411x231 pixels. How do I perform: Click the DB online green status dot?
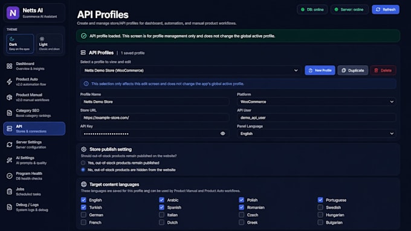(x=303, y=10)
